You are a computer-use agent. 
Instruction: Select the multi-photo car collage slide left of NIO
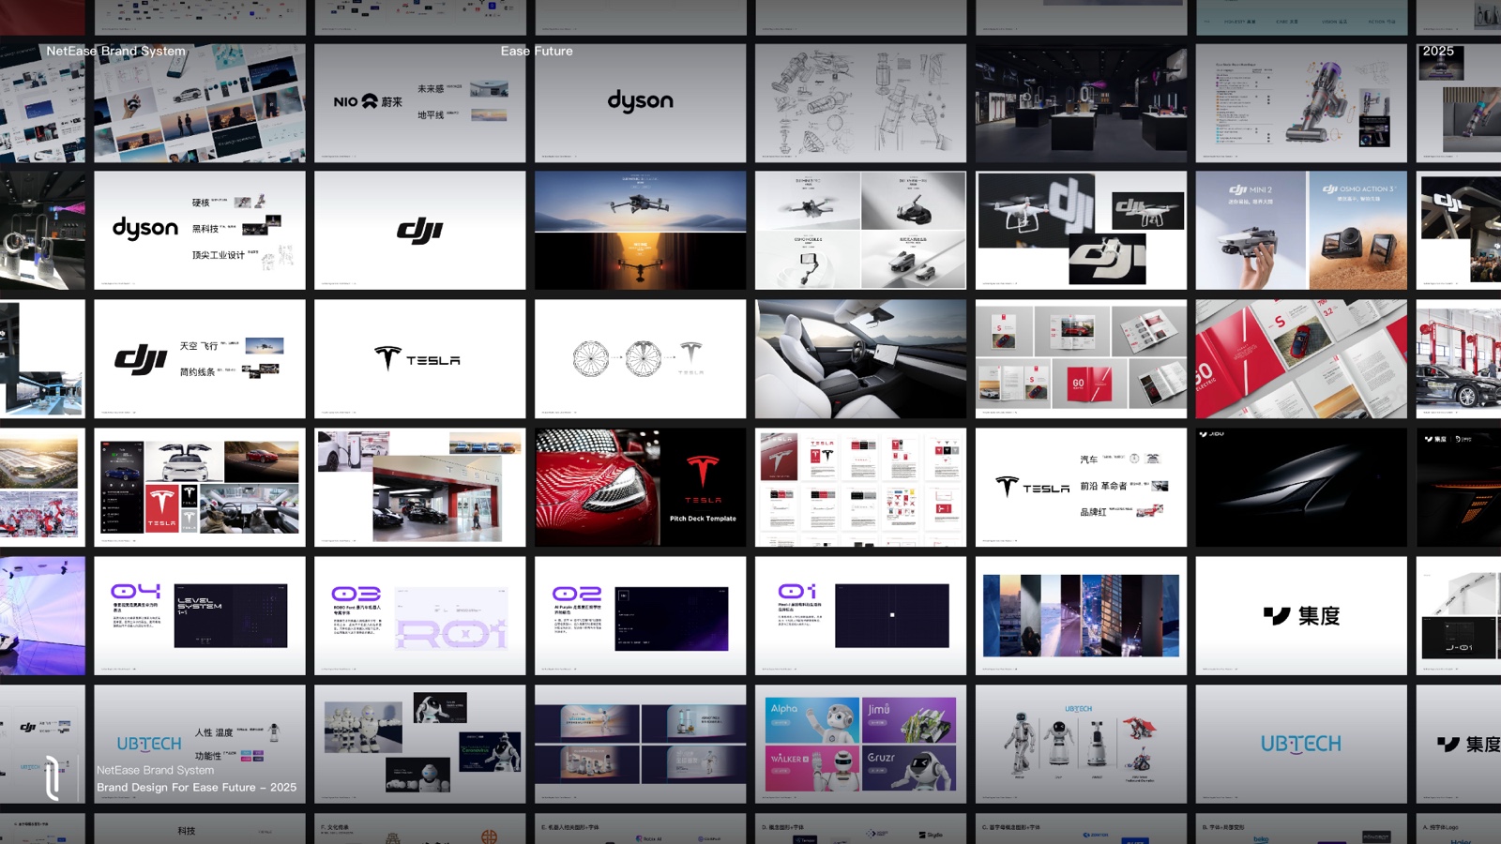[x=200, y=103]
